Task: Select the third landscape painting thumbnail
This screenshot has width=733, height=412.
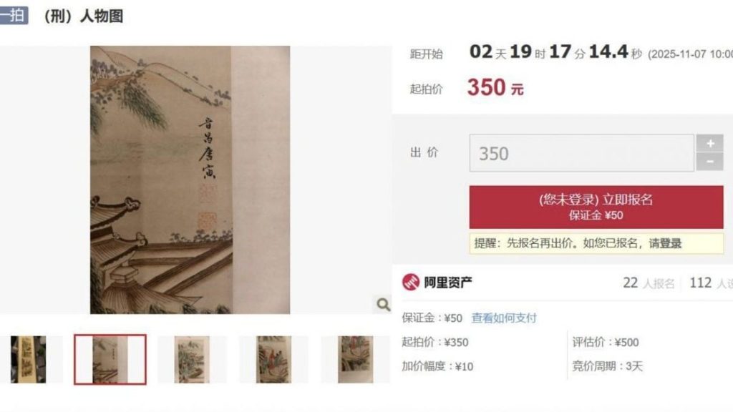Action: click(192, 359)
